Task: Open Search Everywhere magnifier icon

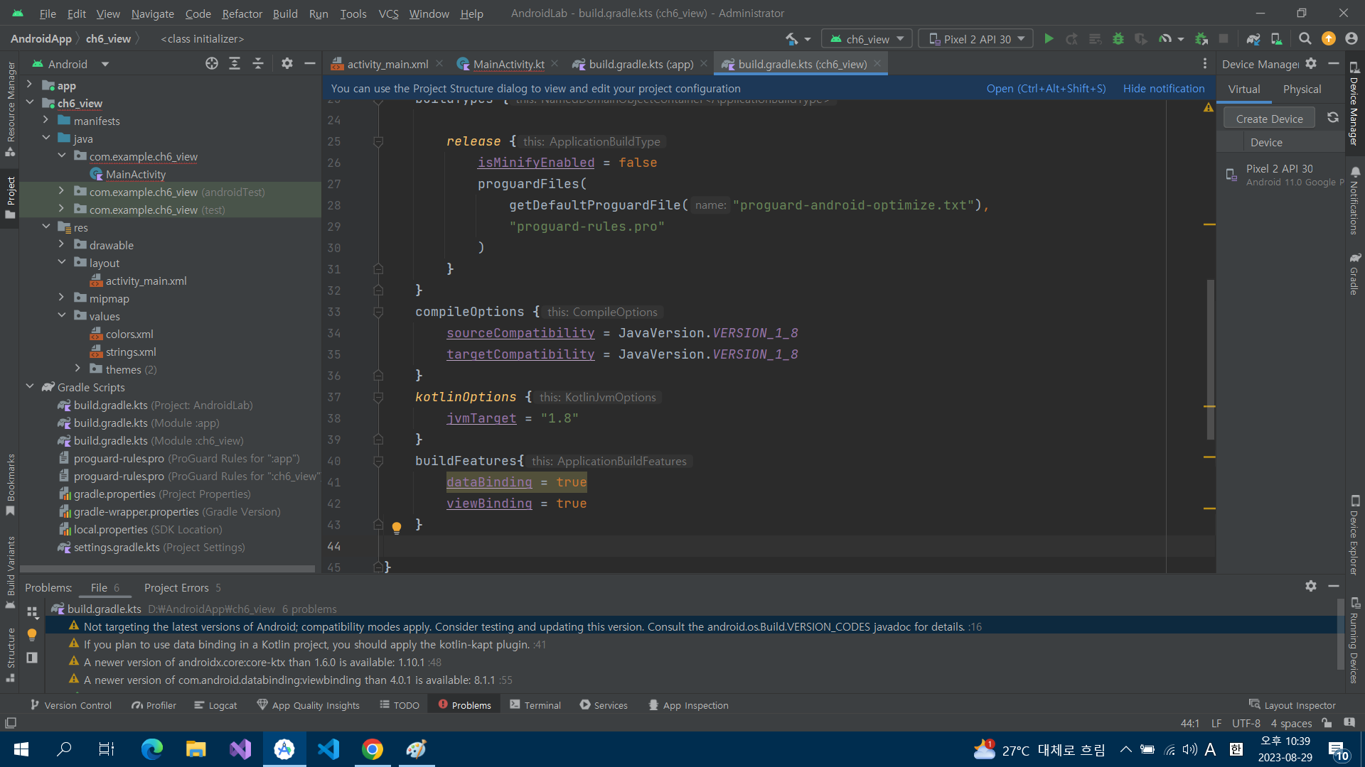Action: 1305,39
